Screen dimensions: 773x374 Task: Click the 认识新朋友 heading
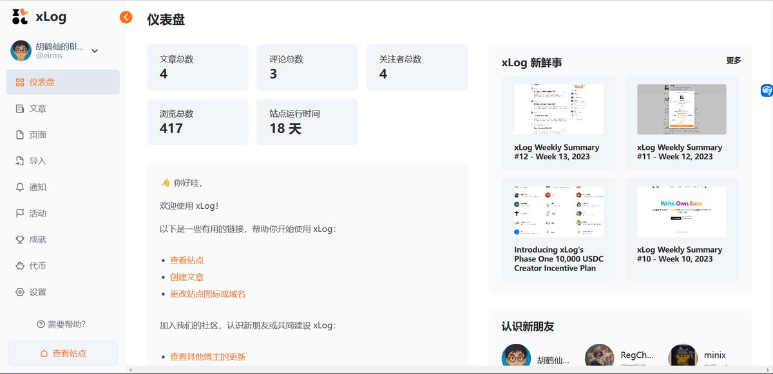click(528, 326)
